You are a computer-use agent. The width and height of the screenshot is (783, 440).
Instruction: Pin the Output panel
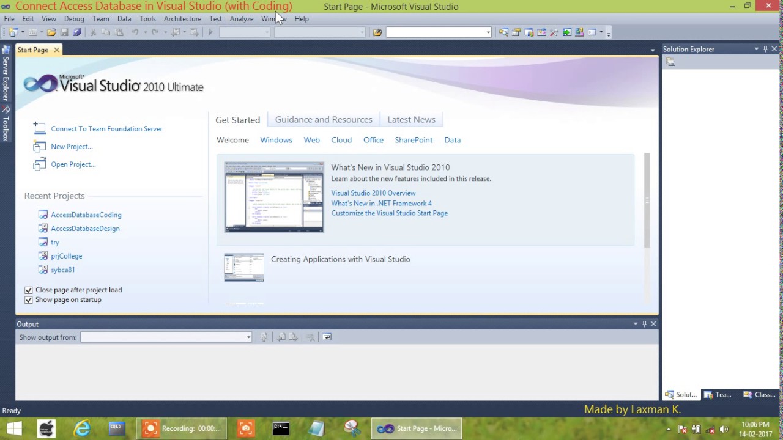pyautogui.click(x=644, y=324)
